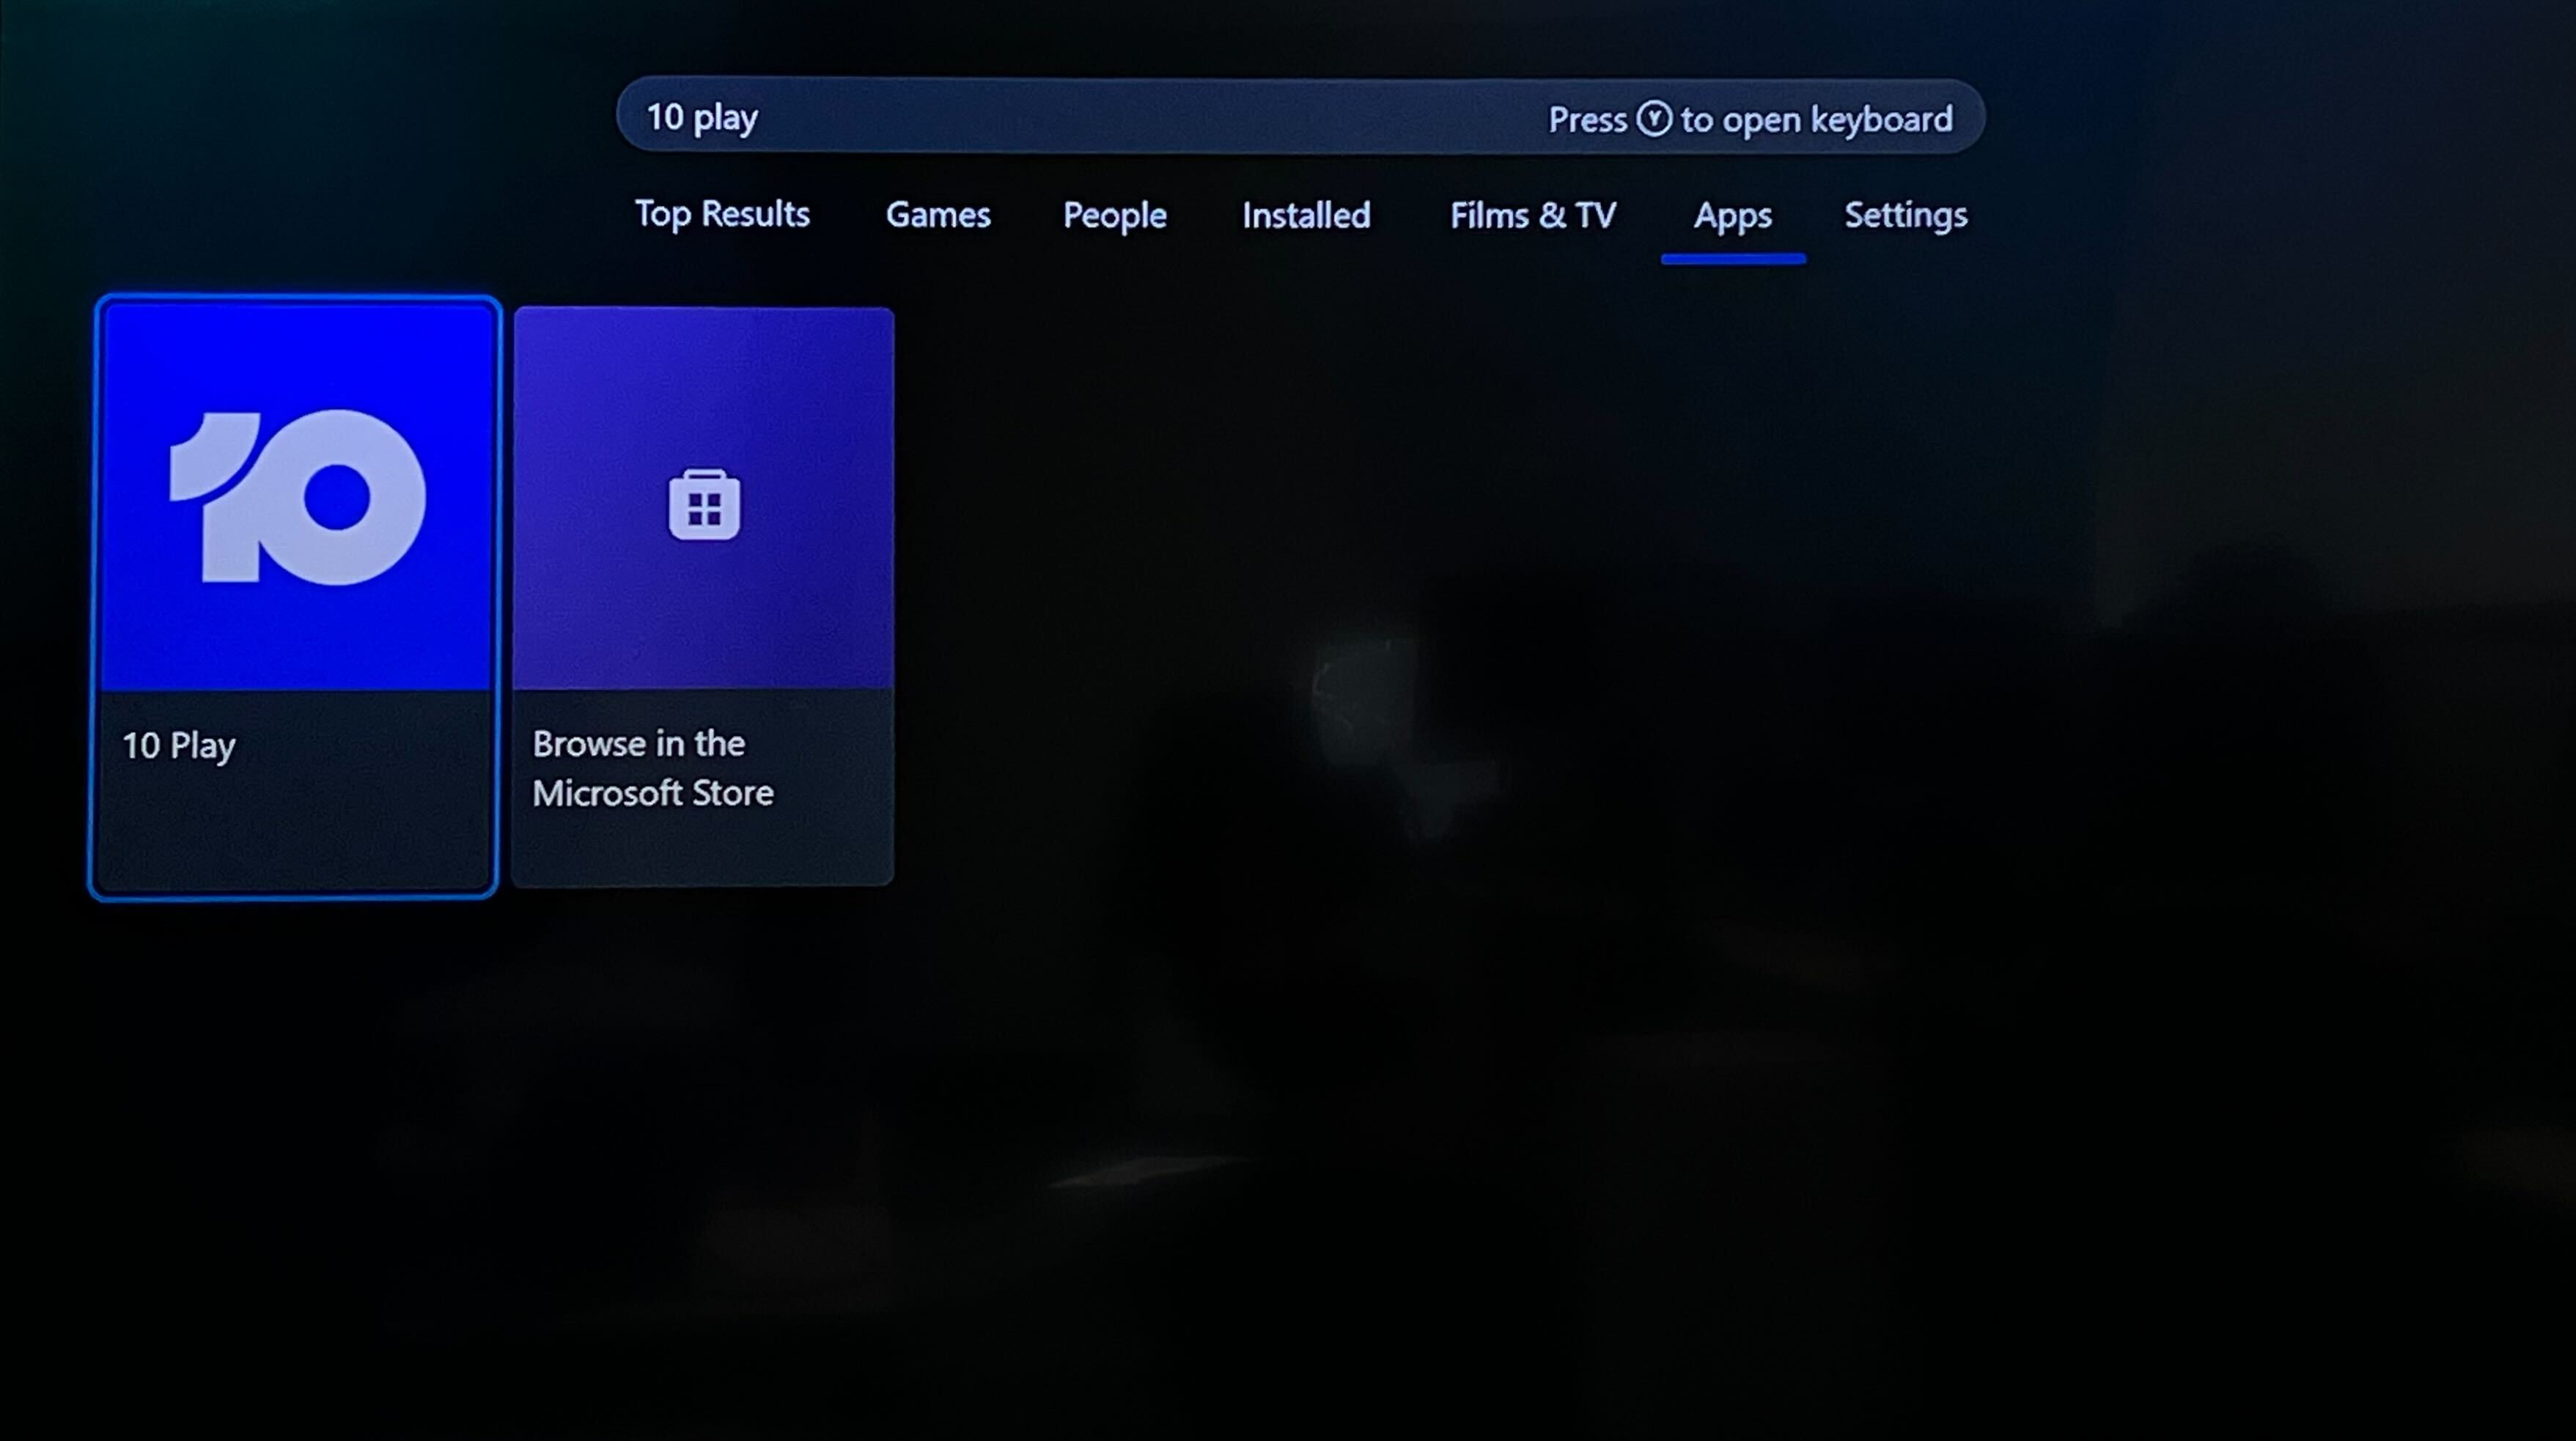Show the Installed results tab
Viewport: 2576px width, 1441px height.
coord(1305,215)
